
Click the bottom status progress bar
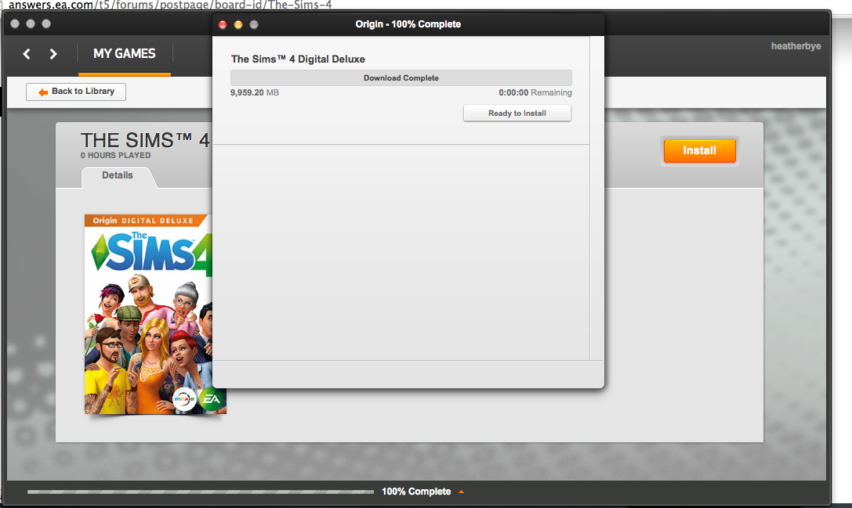coord(200,492)
